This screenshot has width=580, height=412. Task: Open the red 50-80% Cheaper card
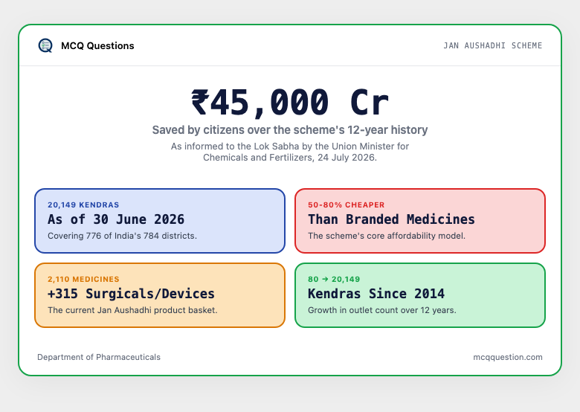pyautogui.click(x=420, y=221)
